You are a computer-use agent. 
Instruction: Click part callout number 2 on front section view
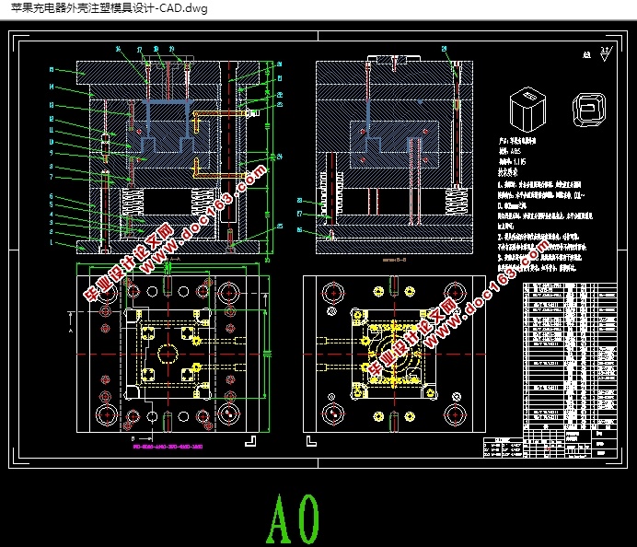pyautogui.click(x=52, y=232)
